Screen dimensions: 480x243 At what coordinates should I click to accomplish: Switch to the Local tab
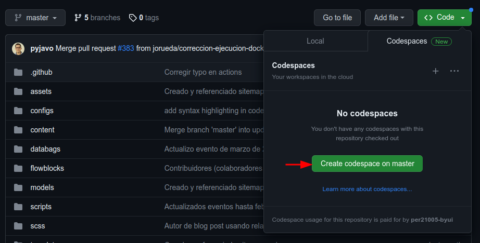315,41
